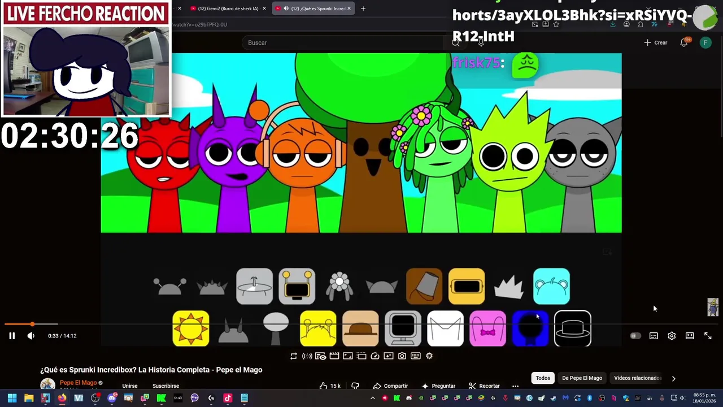Viewport: 723px width, 407px height.
Task: Show more filter chips with the arrow
Action: 673,378
